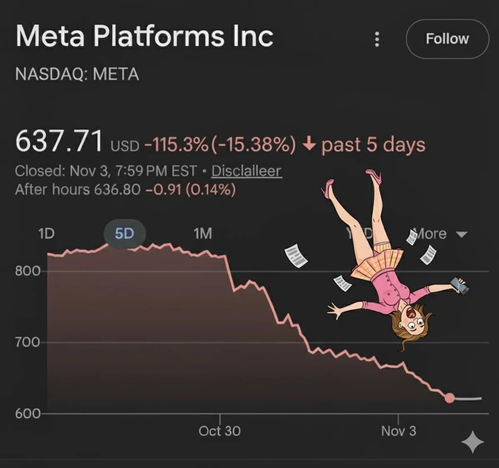
Task: Open the three-dot options menu
Action: pos(377,39)
